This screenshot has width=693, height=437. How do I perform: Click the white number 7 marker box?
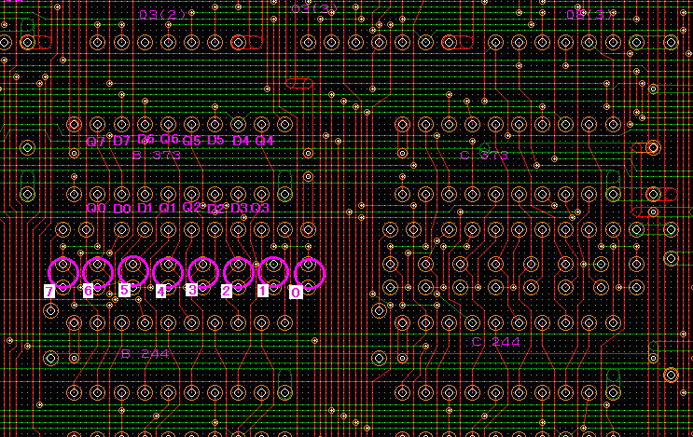click(49, 292)
